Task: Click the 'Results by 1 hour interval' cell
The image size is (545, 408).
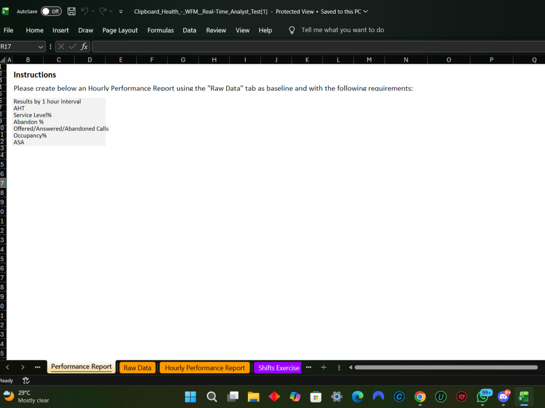Action: (x=47, y=101)
